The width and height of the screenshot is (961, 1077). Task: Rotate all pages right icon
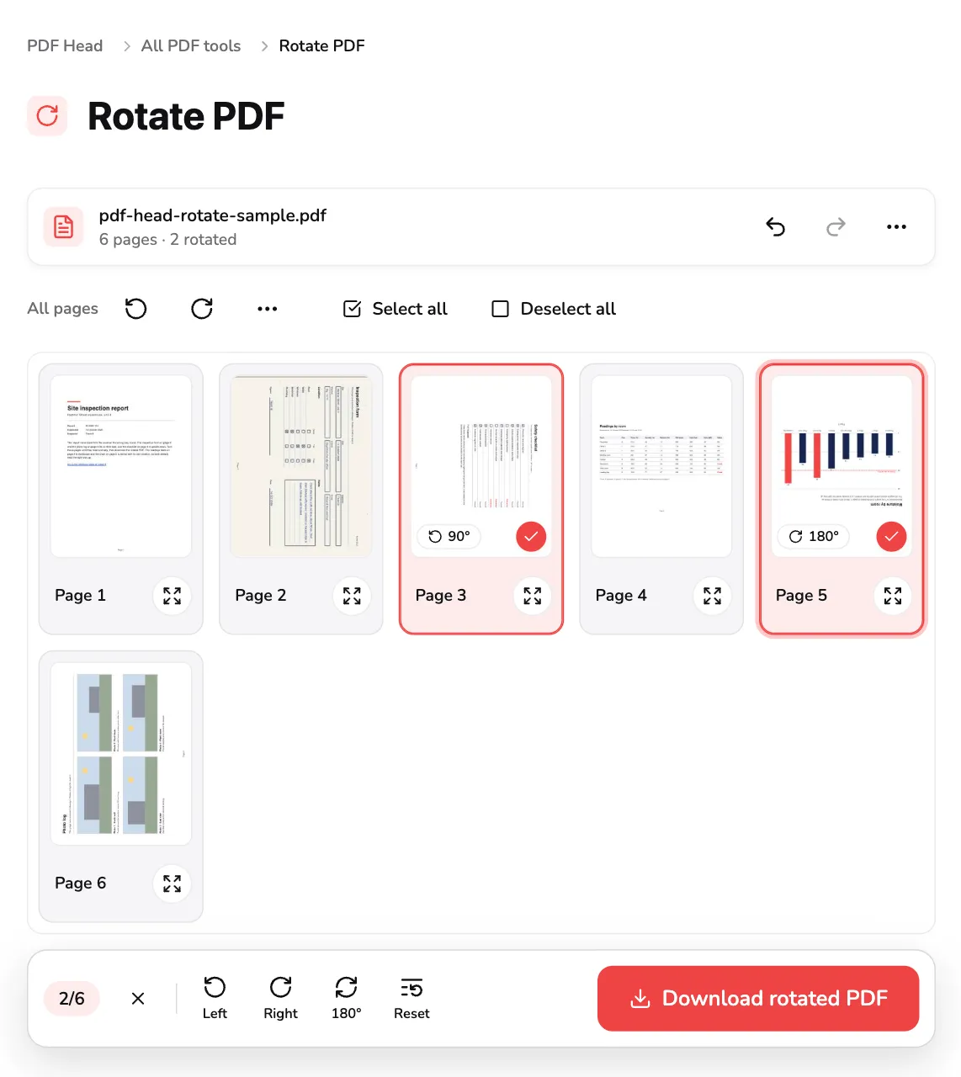coord(202,309)
